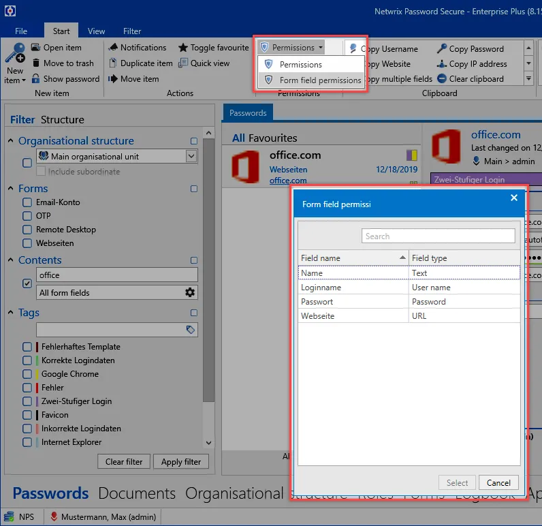Open the File menu
This screenshot has height=526, width=542.
point(20,31)
